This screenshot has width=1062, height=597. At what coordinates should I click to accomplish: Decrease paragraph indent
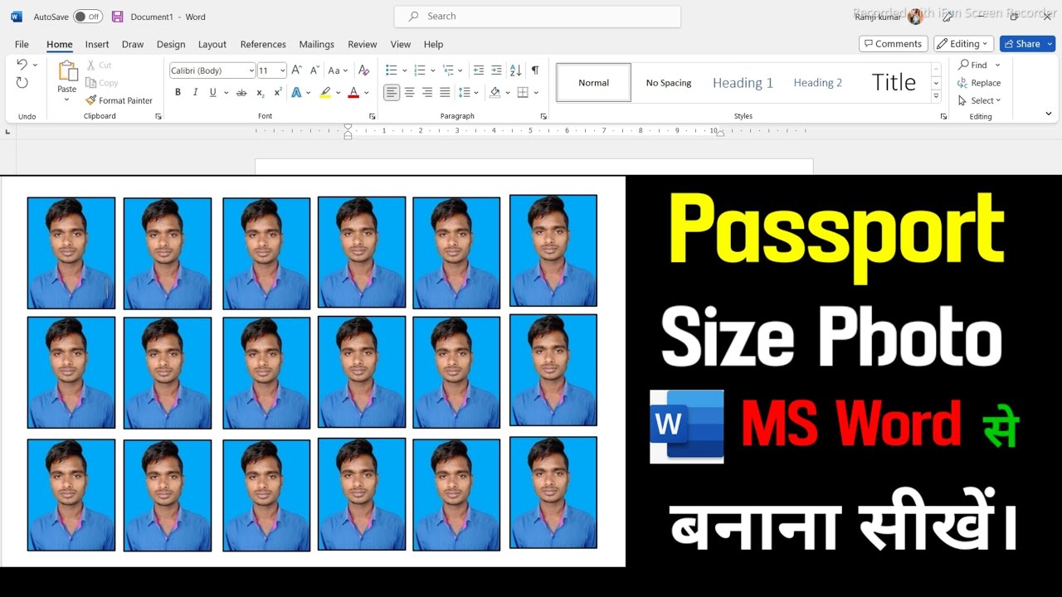click(x=479, y=70)
